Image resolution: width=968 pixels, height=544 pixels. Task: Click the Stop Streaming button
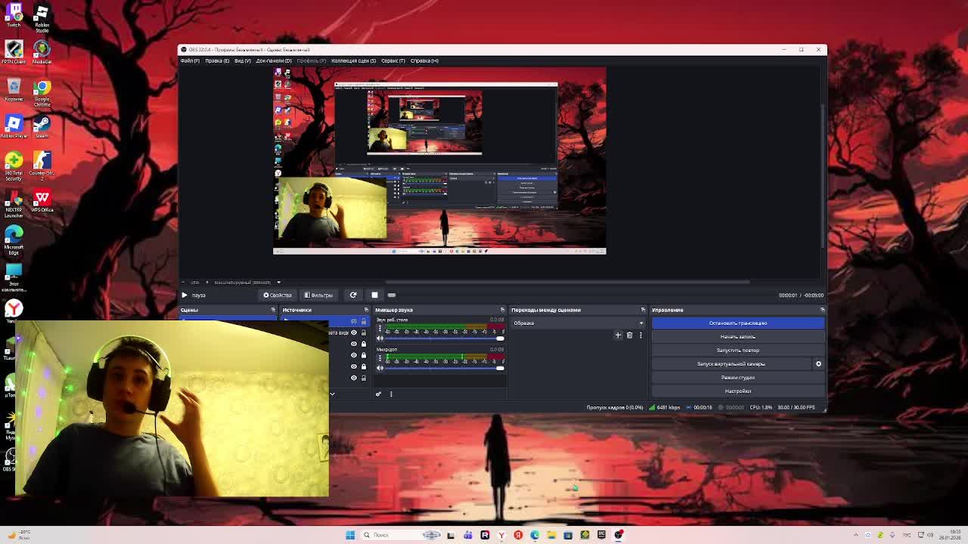tap(738, 323)
